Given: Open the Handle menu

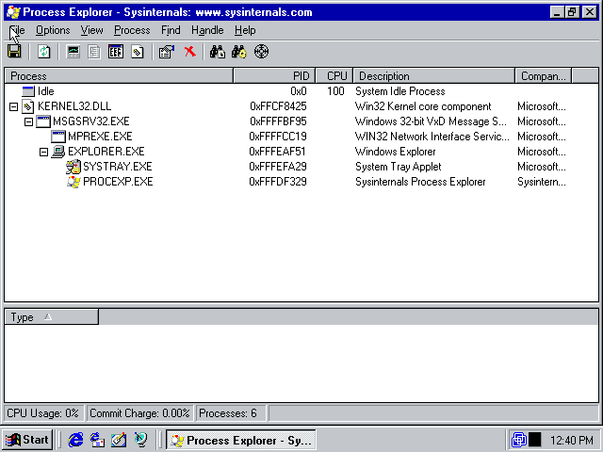Looking at the screenshot, I should (207, 30).
